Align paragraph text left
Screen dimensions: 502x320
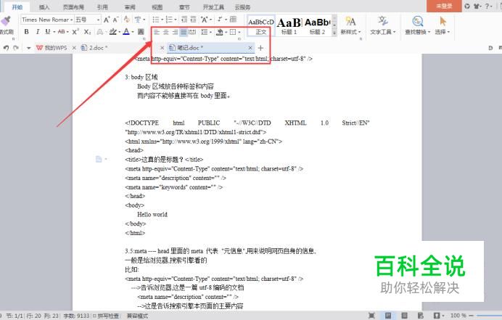tap(157, 32)
